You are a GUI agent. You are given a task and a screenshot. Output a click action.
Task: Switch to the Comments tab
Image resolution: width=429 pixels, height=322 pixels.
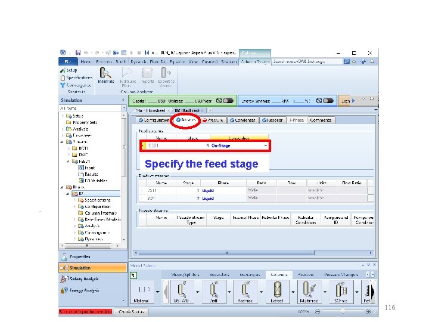pos(321,120)
